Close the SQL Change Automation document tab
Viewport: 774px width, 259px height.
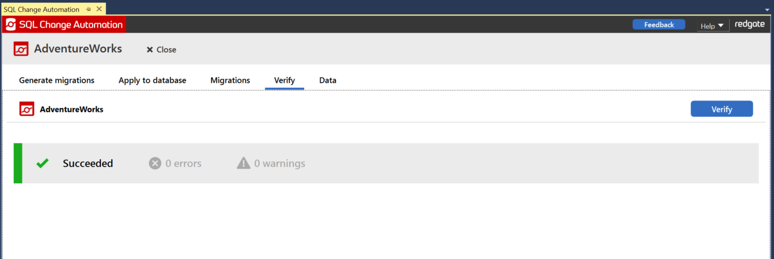[x=99, y=10]
